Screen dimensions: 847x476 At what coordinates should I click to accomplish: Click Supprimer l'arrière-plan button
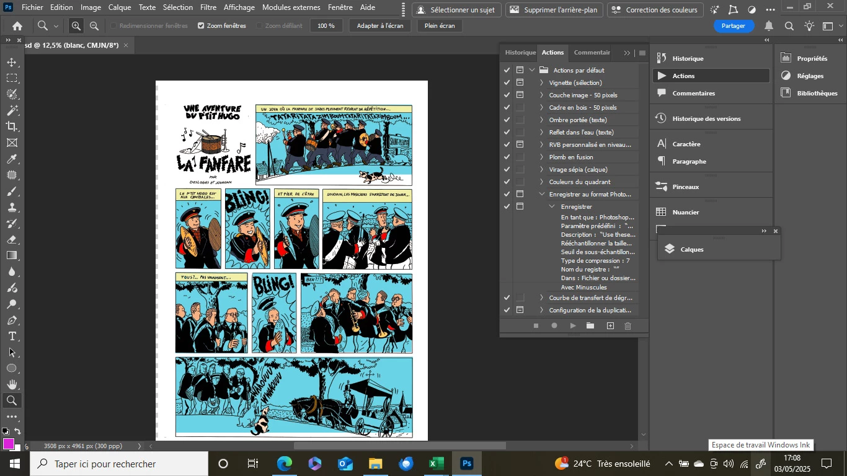pos(554,10)
